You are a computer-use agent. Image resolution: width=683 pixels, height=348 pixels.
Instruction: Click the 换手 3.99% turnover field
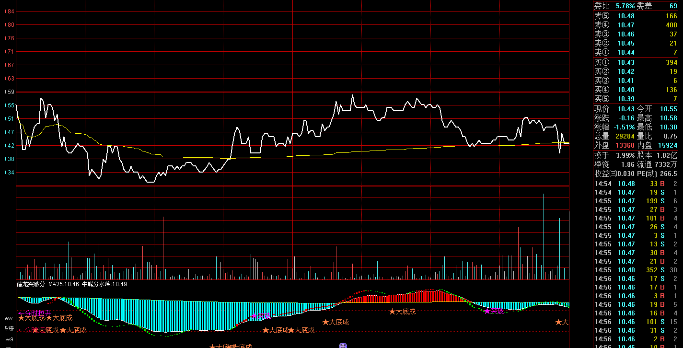[x=614, y=156]
